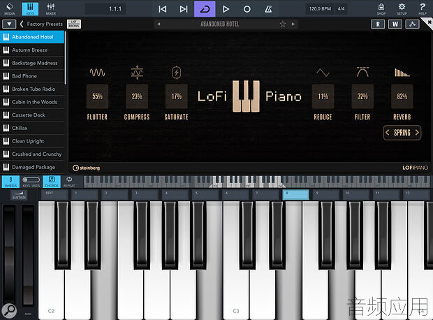Click the Sustain button
This screenshot has width=433, height=320.
(x=19, y=195)
